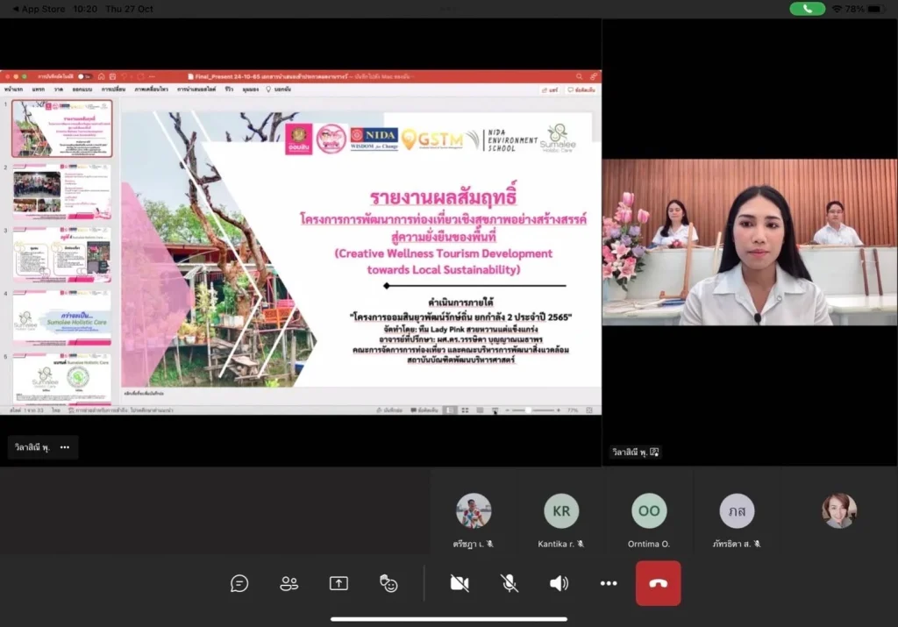898x627 pixels.
Task: End the call with the red hang-up button
Action: pyautogui.click(x=658, y=583)
